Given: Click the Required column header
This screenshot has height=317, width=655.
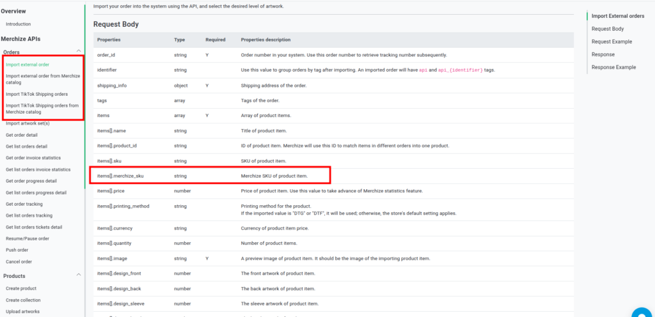Looking at the screenshot, I should click(215, 40).
